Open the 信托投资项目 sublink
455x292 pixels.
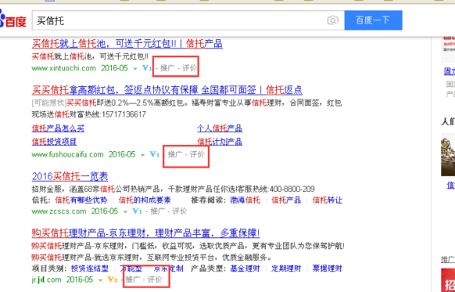coord(55,142)
